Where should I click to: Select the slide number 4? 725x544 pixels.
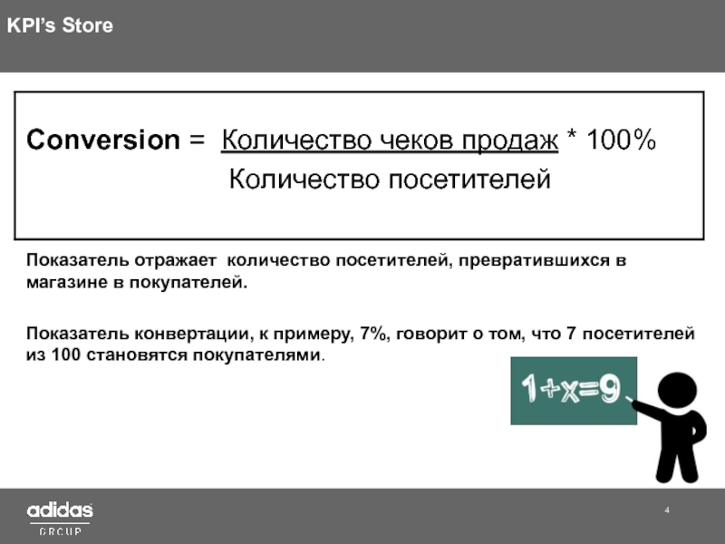[x=667, y=512]
